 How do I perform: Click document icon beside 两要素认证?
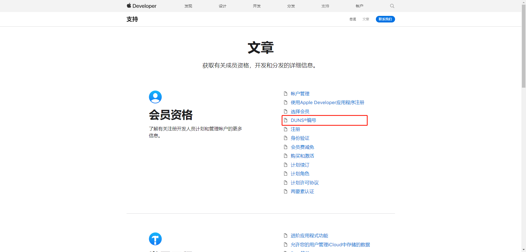[285, 191]
